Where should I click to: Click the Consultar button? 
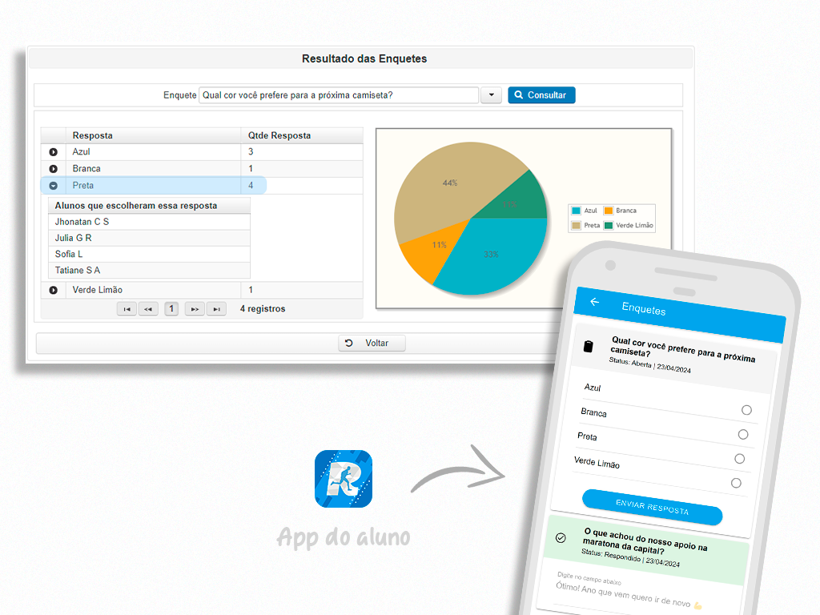coord(541,95)
